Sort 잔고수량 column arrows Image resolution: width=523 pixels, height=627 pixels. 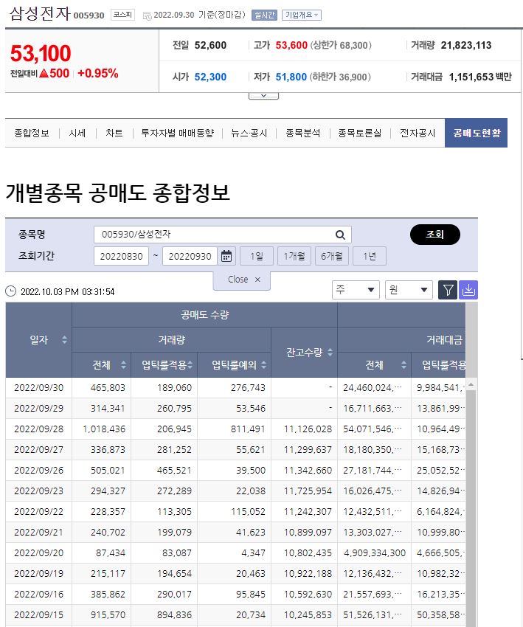tap(330, 353)
